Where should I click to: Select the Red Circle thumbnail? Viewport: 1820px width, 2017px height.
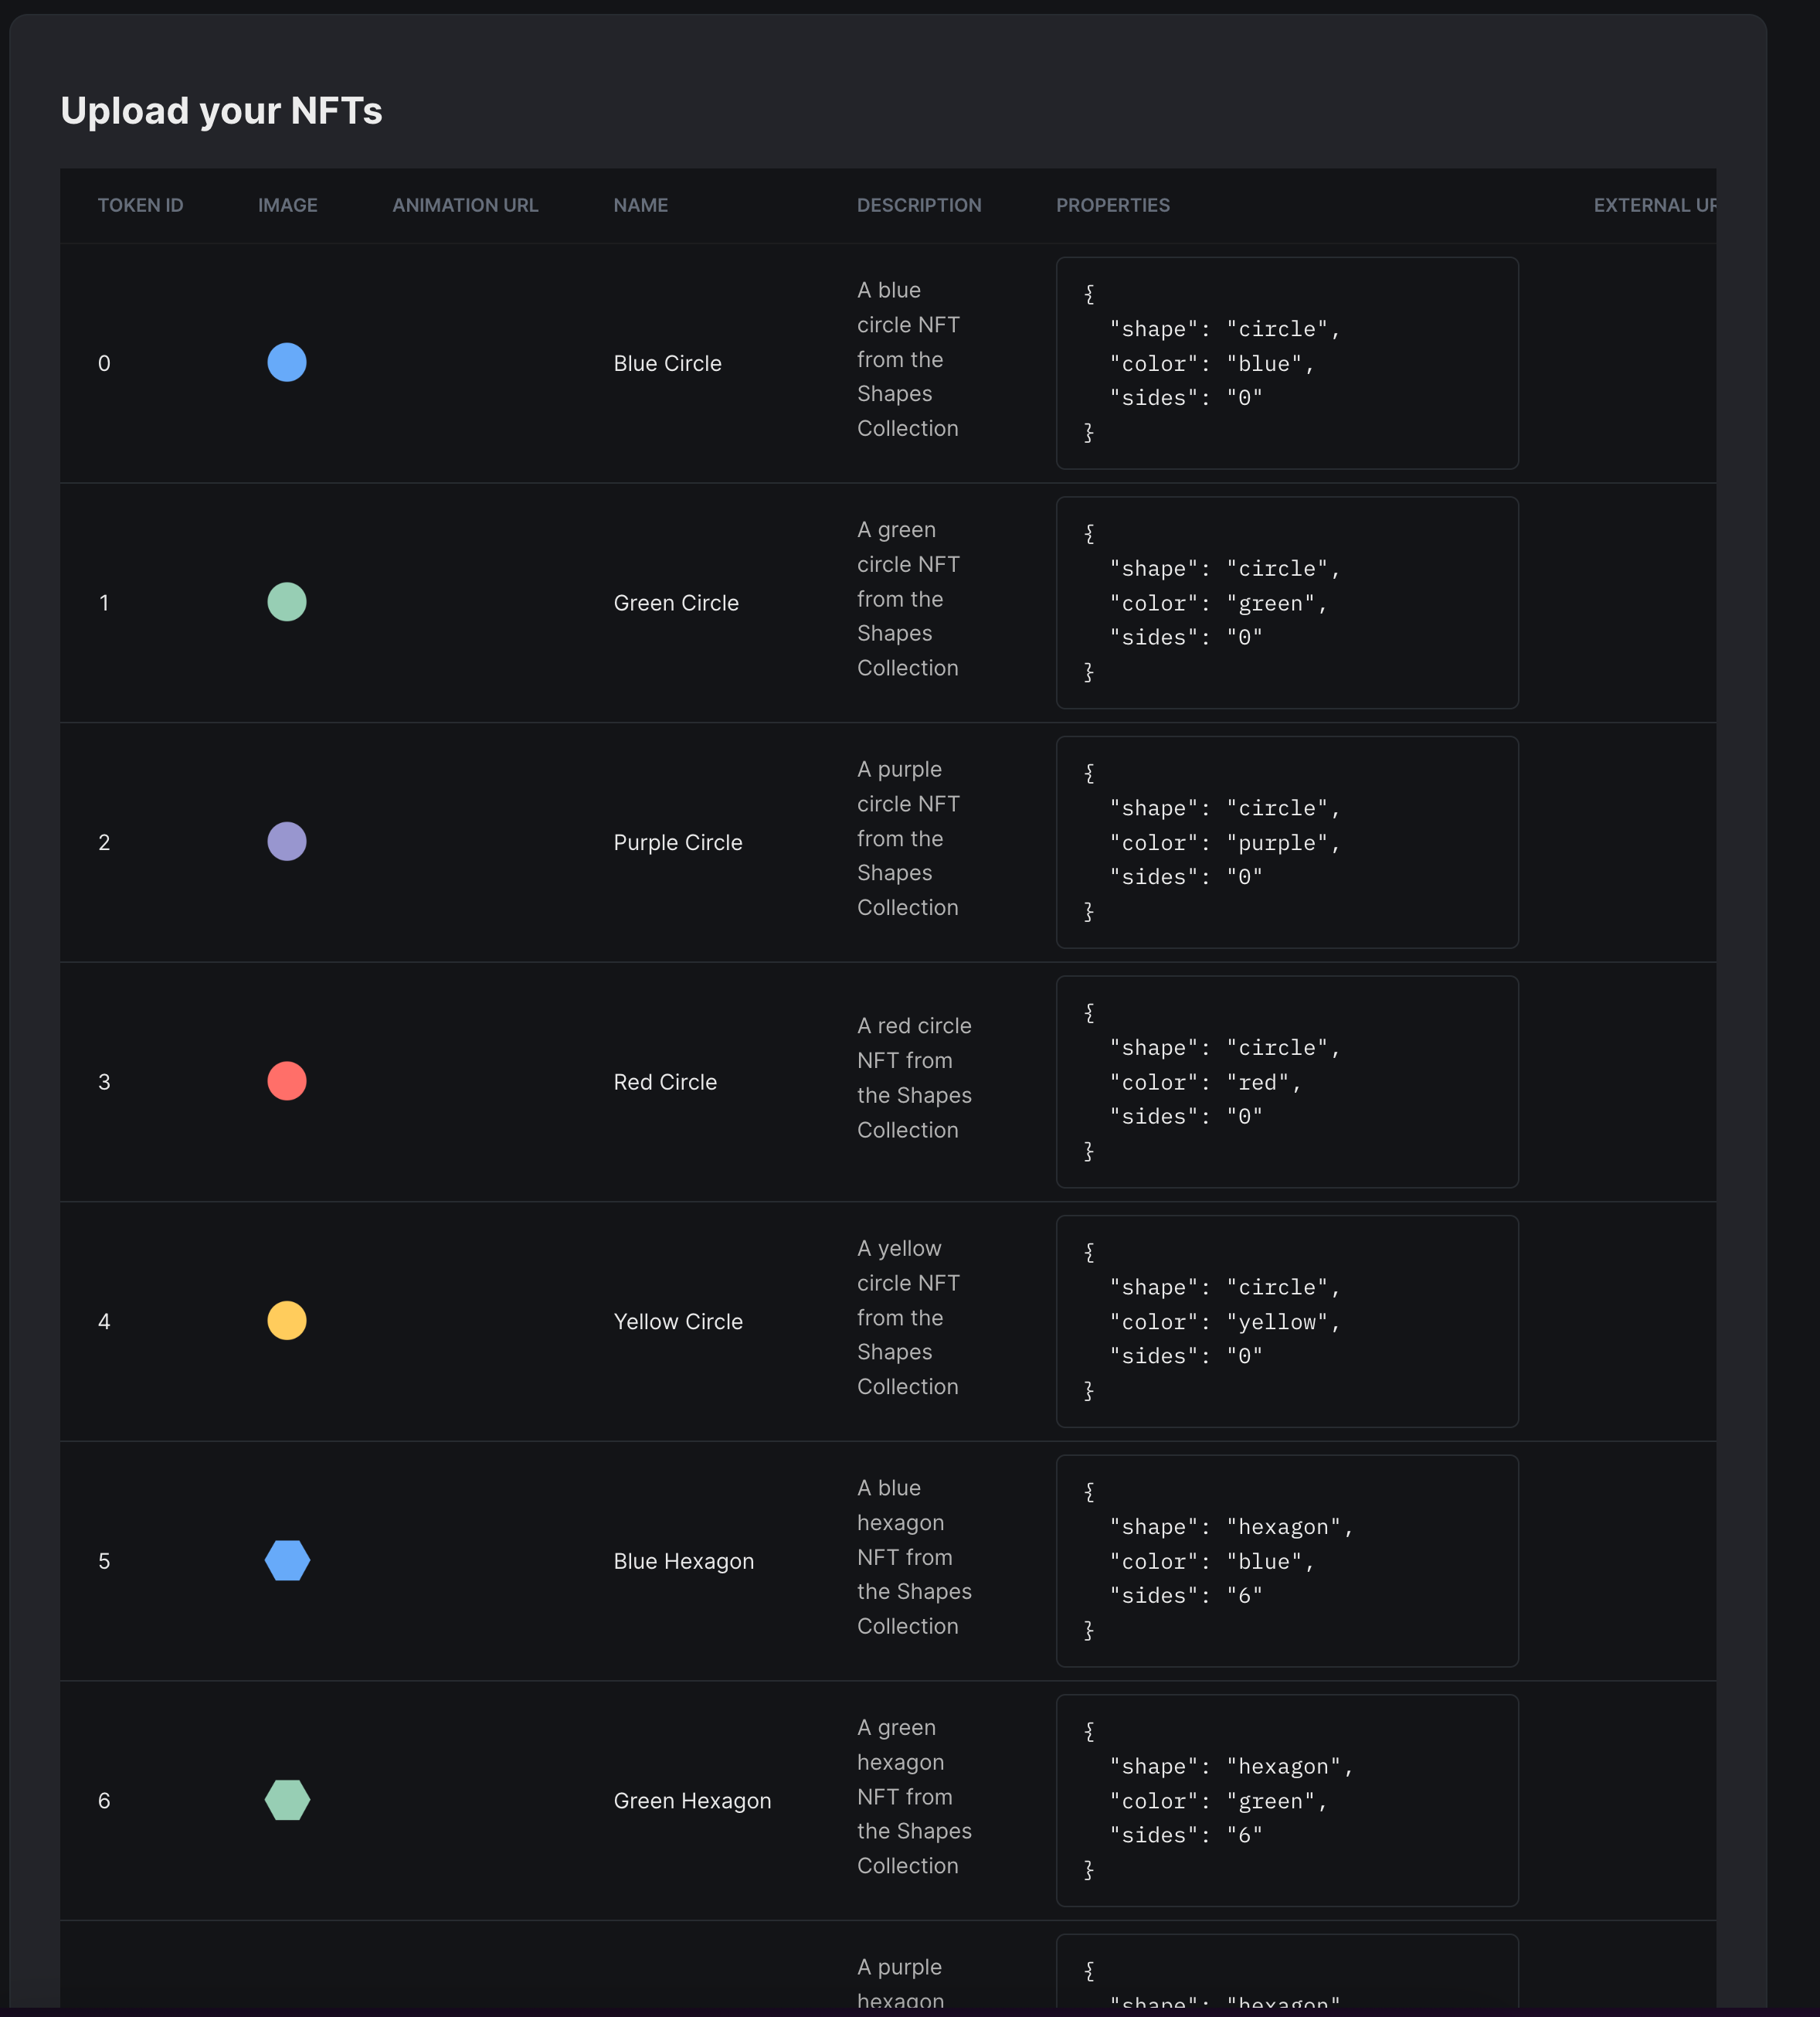[x=287, y=1082]
